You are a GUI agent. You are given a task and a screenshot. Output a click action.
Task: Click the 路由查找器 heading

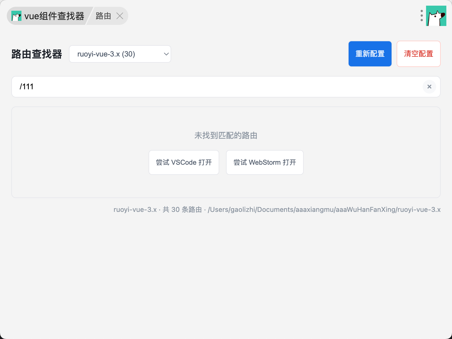pyautogui.click(x=37, y=54)
